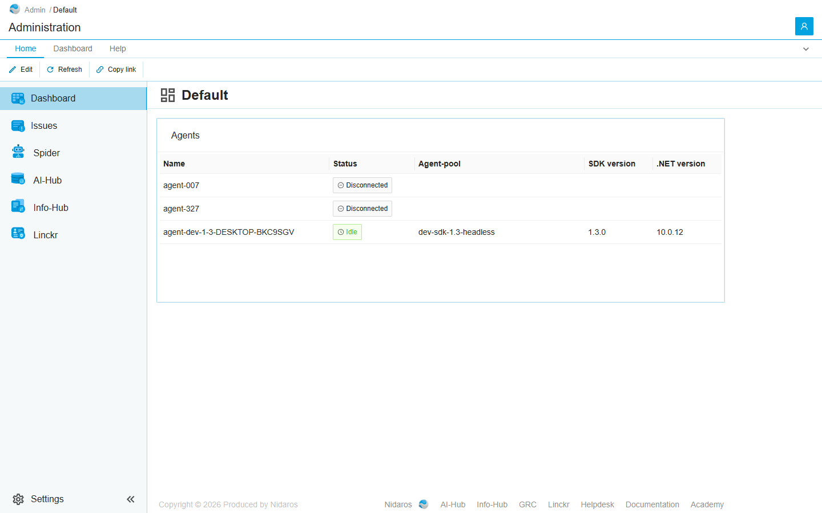Expand the ribbon chevron at top right

806,49
